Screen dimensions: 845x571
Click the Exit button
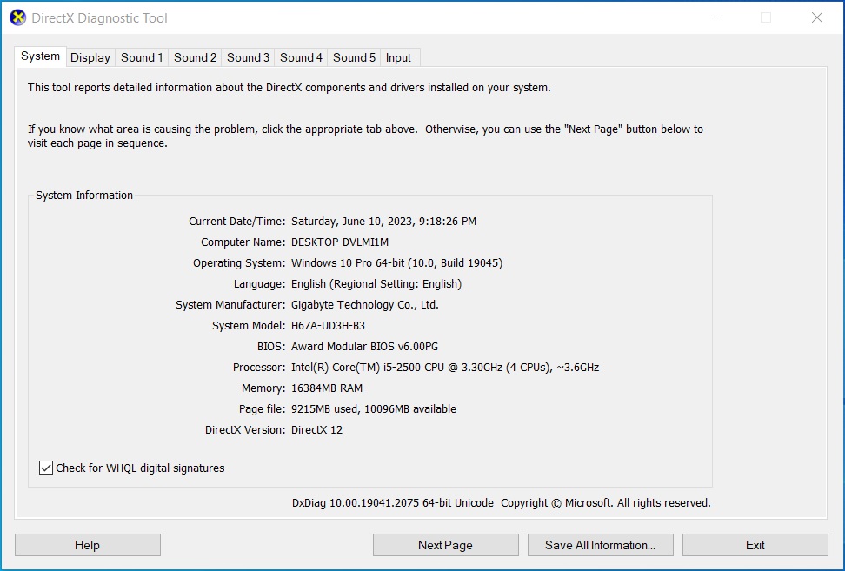755,545
